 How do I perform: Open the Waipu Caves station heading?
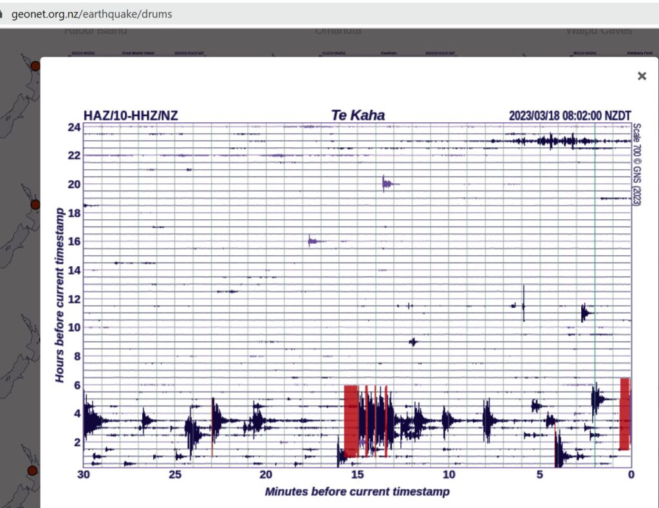(599, 31)
